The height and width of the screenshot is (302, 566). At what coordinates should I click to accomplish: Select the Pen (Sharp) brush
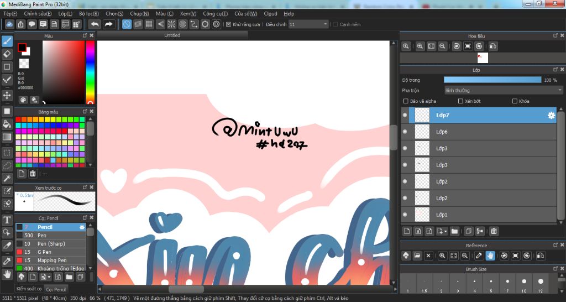(50, 243)
